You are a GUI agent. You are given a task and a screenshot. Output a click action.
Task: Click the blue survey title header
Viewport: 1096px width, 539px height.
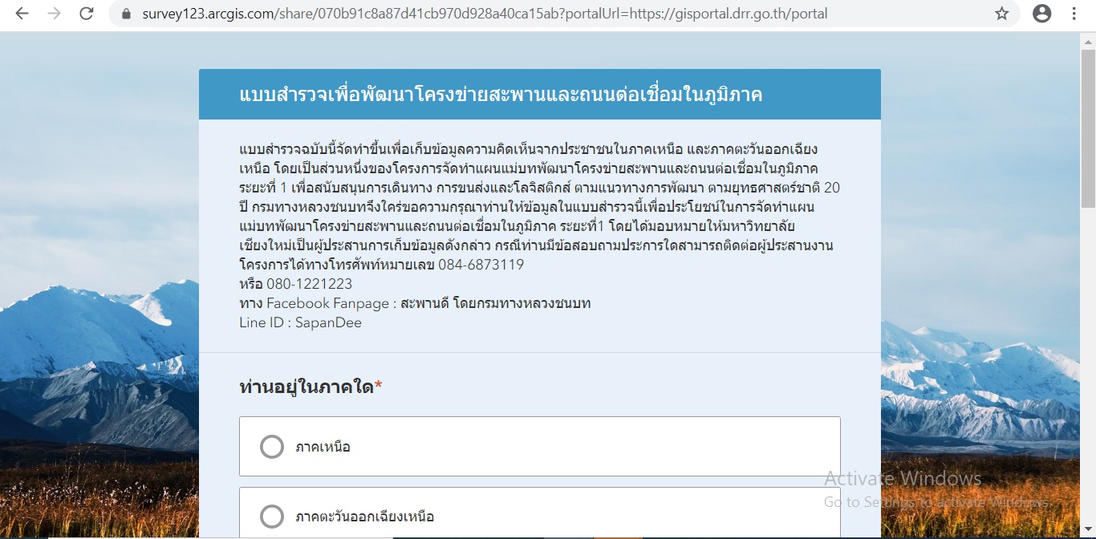539,95
